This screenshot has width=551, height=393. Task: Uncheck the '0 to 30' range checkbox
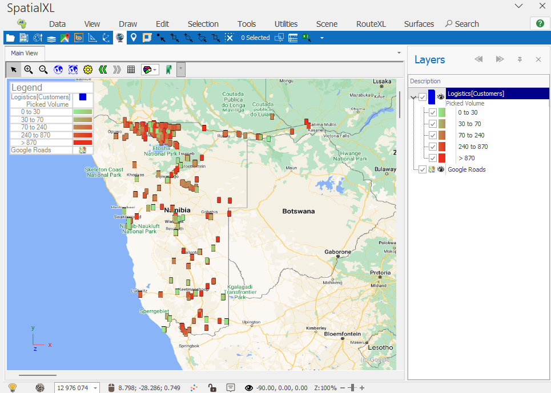coord(432,113)
